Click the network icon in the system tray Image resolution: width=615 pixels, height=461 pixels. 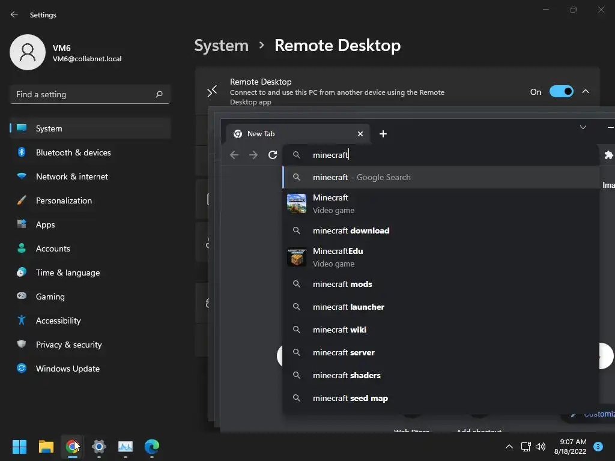click(526, 447)
